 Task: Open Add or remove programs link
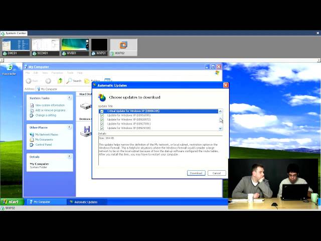[x=50, y=110]
